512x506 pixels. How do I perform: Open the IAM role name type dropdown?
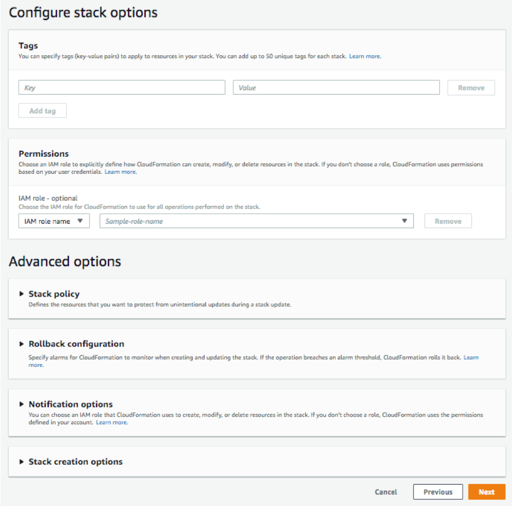point(54,221)
